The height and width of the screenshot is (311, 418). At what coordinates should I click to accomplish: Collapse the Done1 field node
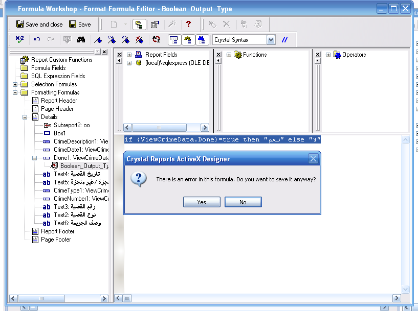pyautogui.click(x=34, y=158)
